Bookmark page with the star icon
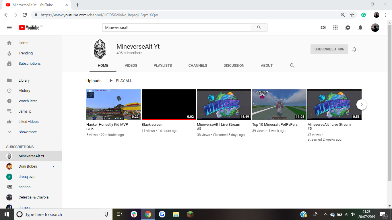Screen dimensions: 392x220 352,15
